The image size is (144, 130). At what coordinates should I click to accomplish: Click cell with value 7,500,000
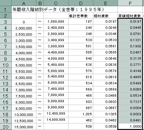pos(24,96)
